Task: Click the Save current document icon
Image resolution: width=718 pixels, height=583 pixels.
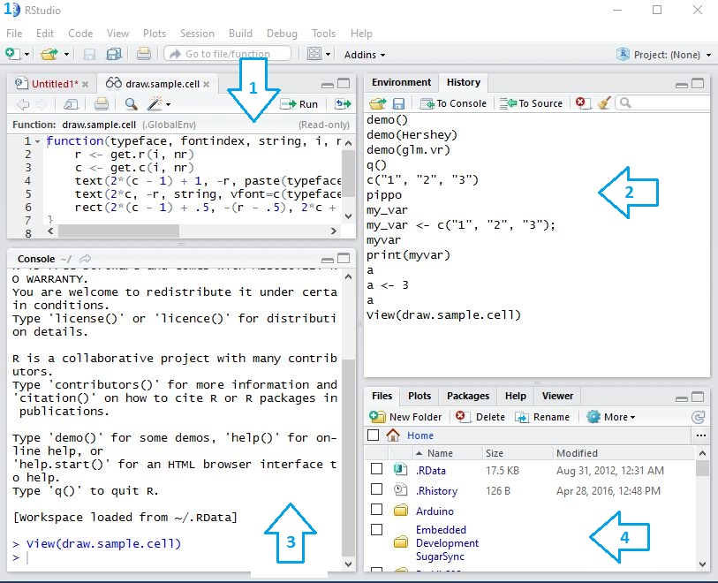Action: point(89,55)
